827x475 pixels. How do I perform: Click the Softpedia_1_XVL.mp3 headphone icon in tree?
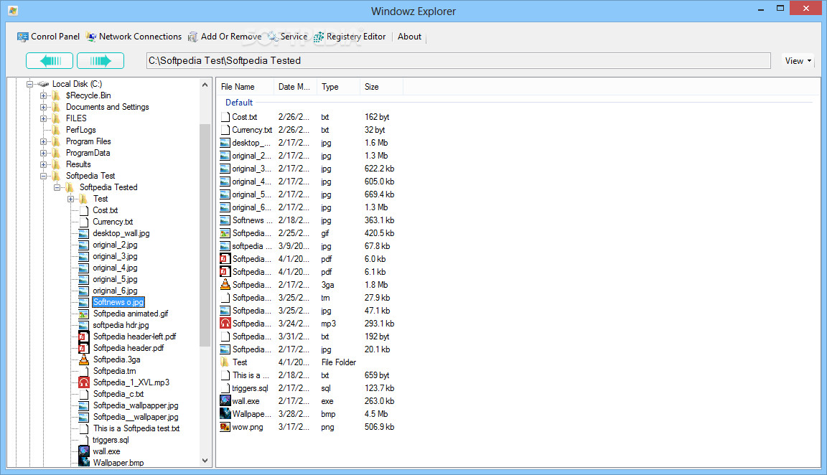click(84, 382)
